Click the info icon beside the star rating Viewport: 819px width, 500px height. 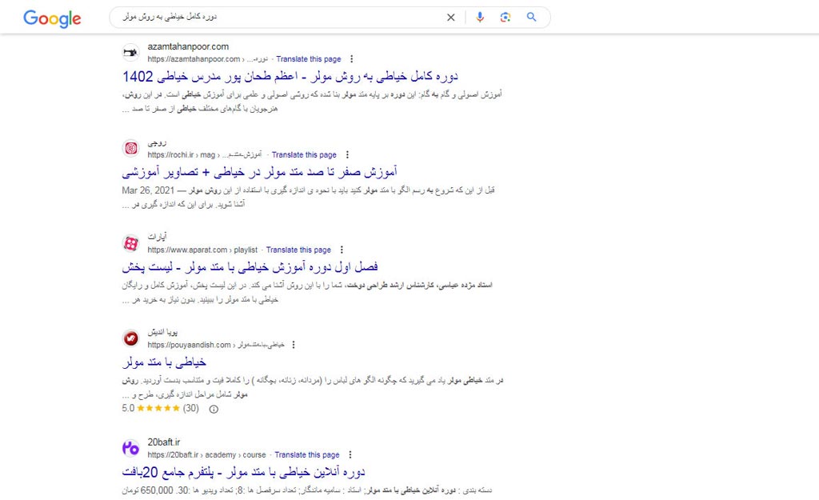point(212,408)
